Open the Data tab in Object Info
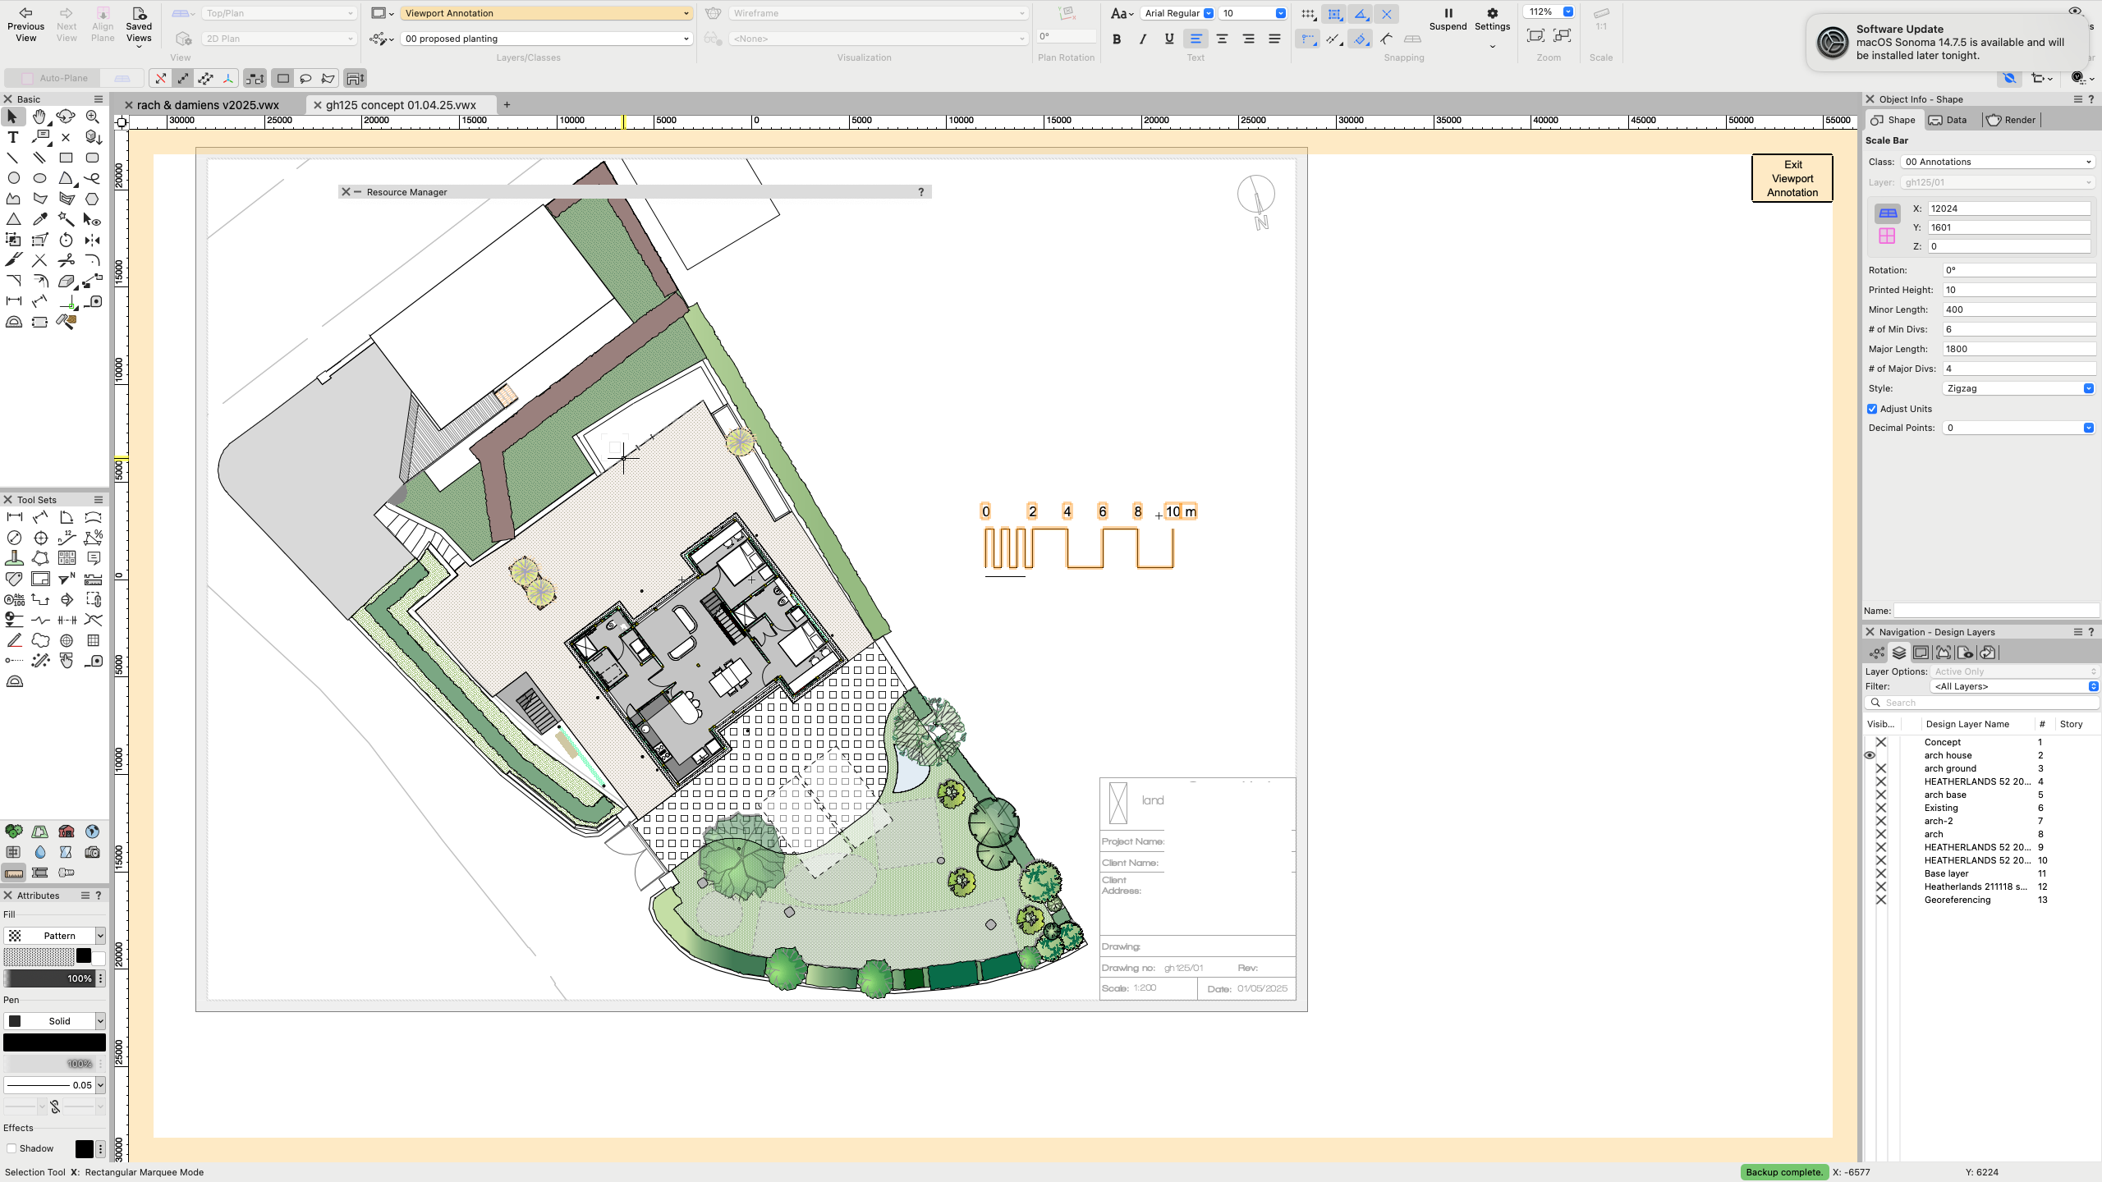The image size is (2102, 1182). coord(1950,120)
